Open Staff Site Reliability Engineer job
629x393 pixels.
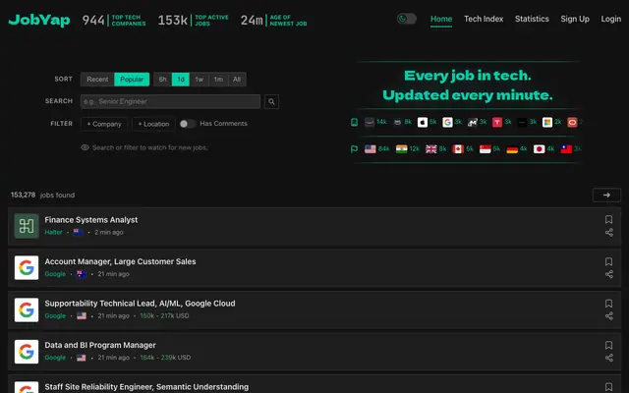[146, 387]
